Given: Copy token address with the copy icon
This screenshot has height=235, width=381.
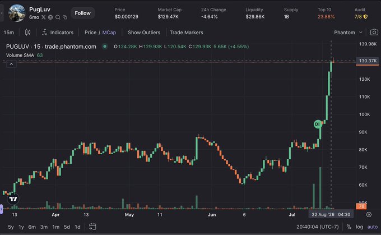Looking at the screenshot, I should (65, 17).
